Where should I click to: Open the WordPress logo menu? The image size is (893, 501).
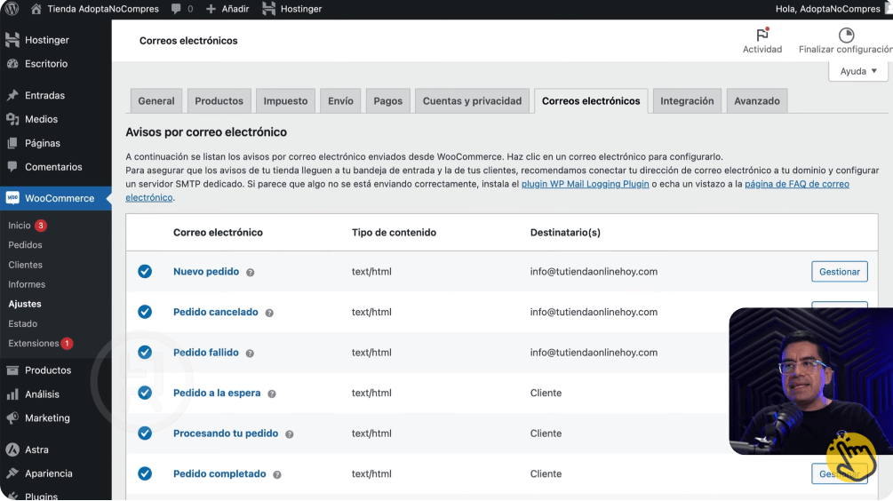tap(12, 9)
